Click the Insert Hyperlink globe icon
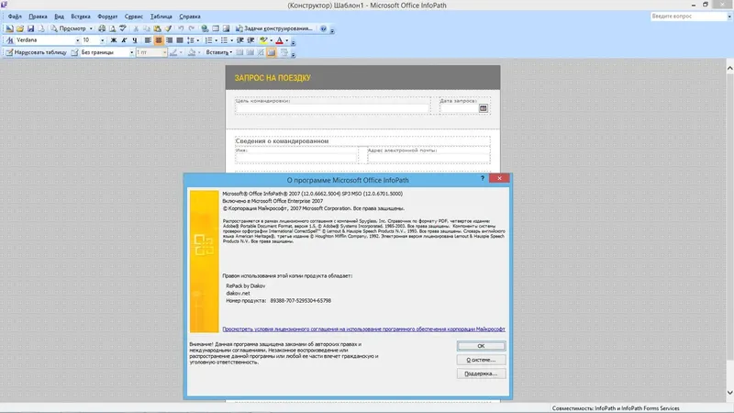Image resolution: width=734 pixels, height=413 pixels. (x=205, y=28)
